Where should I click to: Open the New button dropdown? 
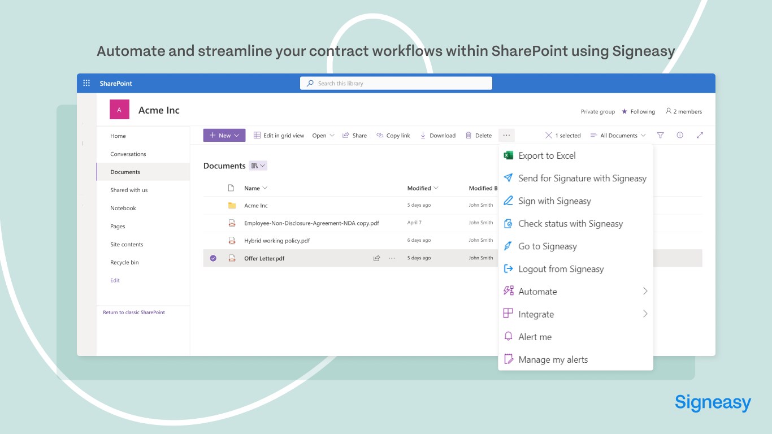pyautogui.click(x=224, y=135)
